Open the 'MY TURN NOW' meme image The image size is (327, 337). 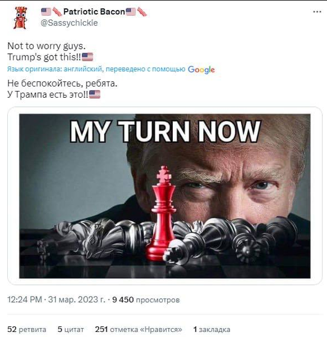point(165,196)
